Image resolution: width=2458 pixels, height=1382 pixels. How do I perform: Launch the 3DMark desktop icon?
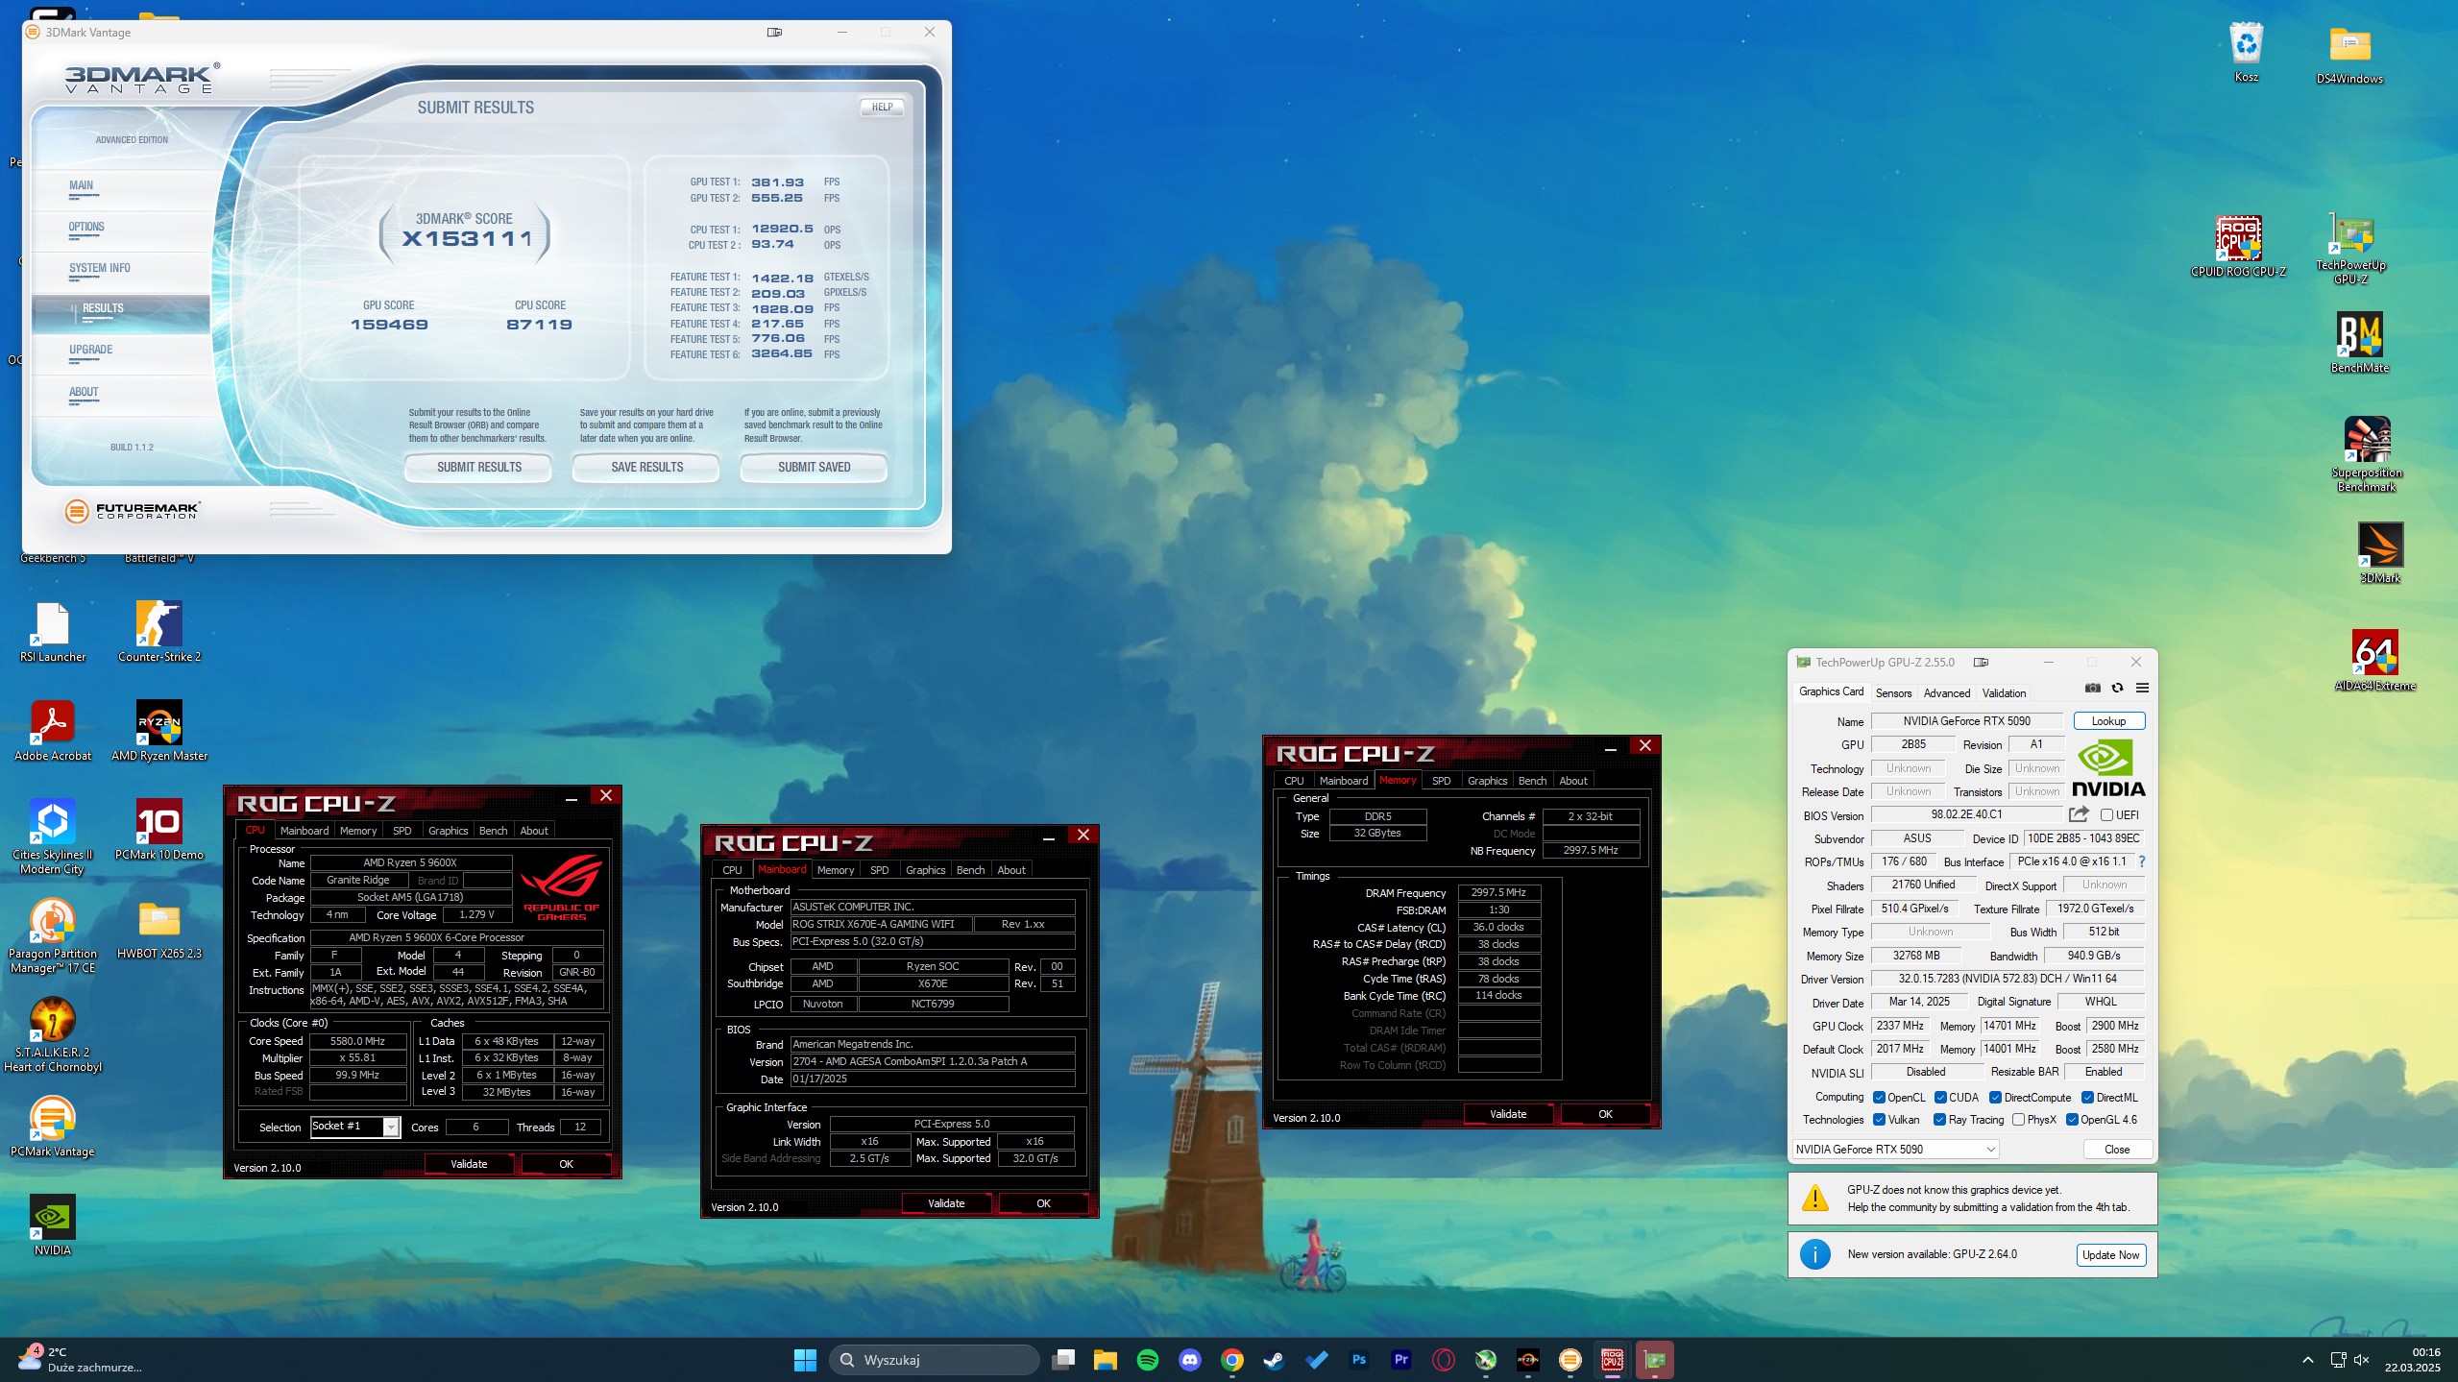click(2380, 553)
